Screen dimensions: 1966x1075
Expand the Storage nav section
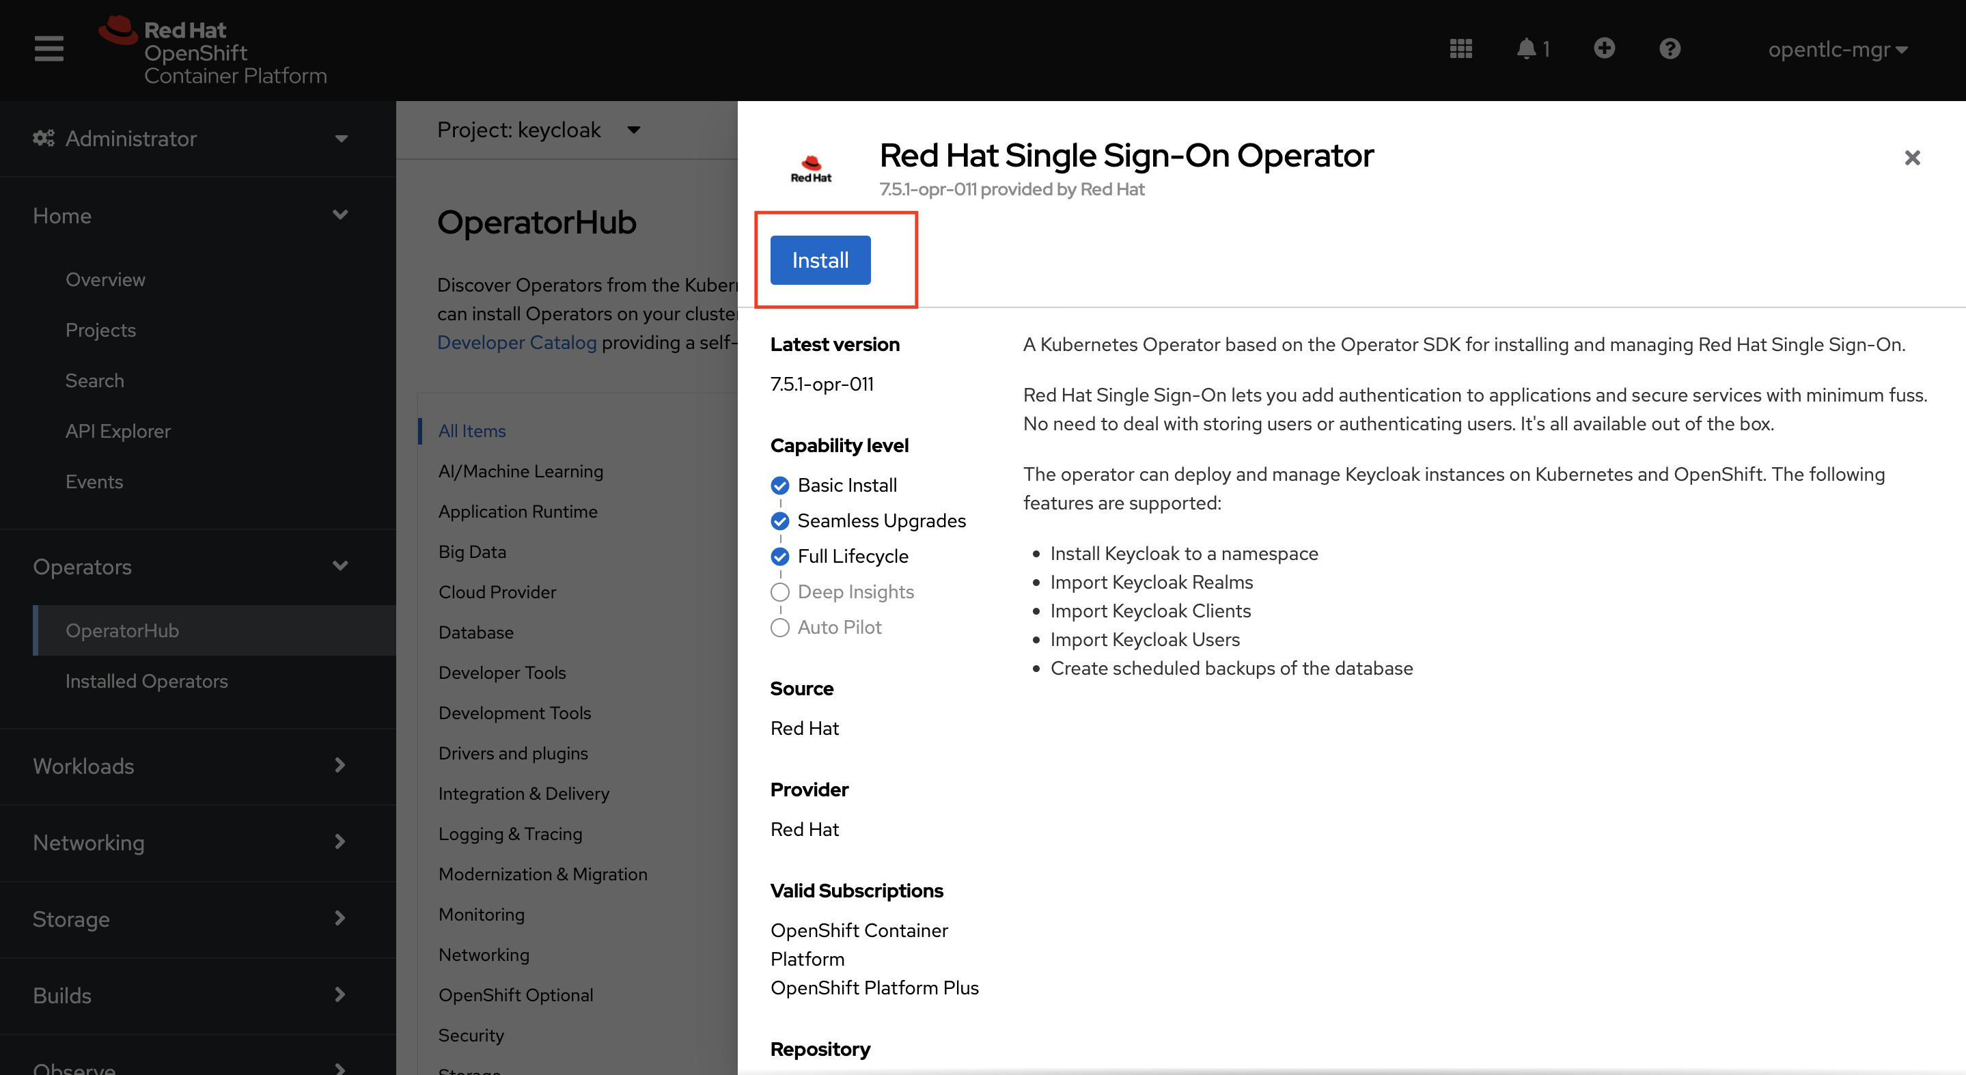click(197, 919)
